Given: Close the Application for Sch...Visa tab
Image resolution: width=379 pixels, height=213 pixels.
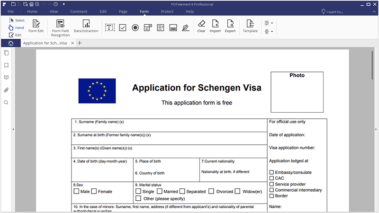Looking at the screenshot, I should click(x=72, y=43).
